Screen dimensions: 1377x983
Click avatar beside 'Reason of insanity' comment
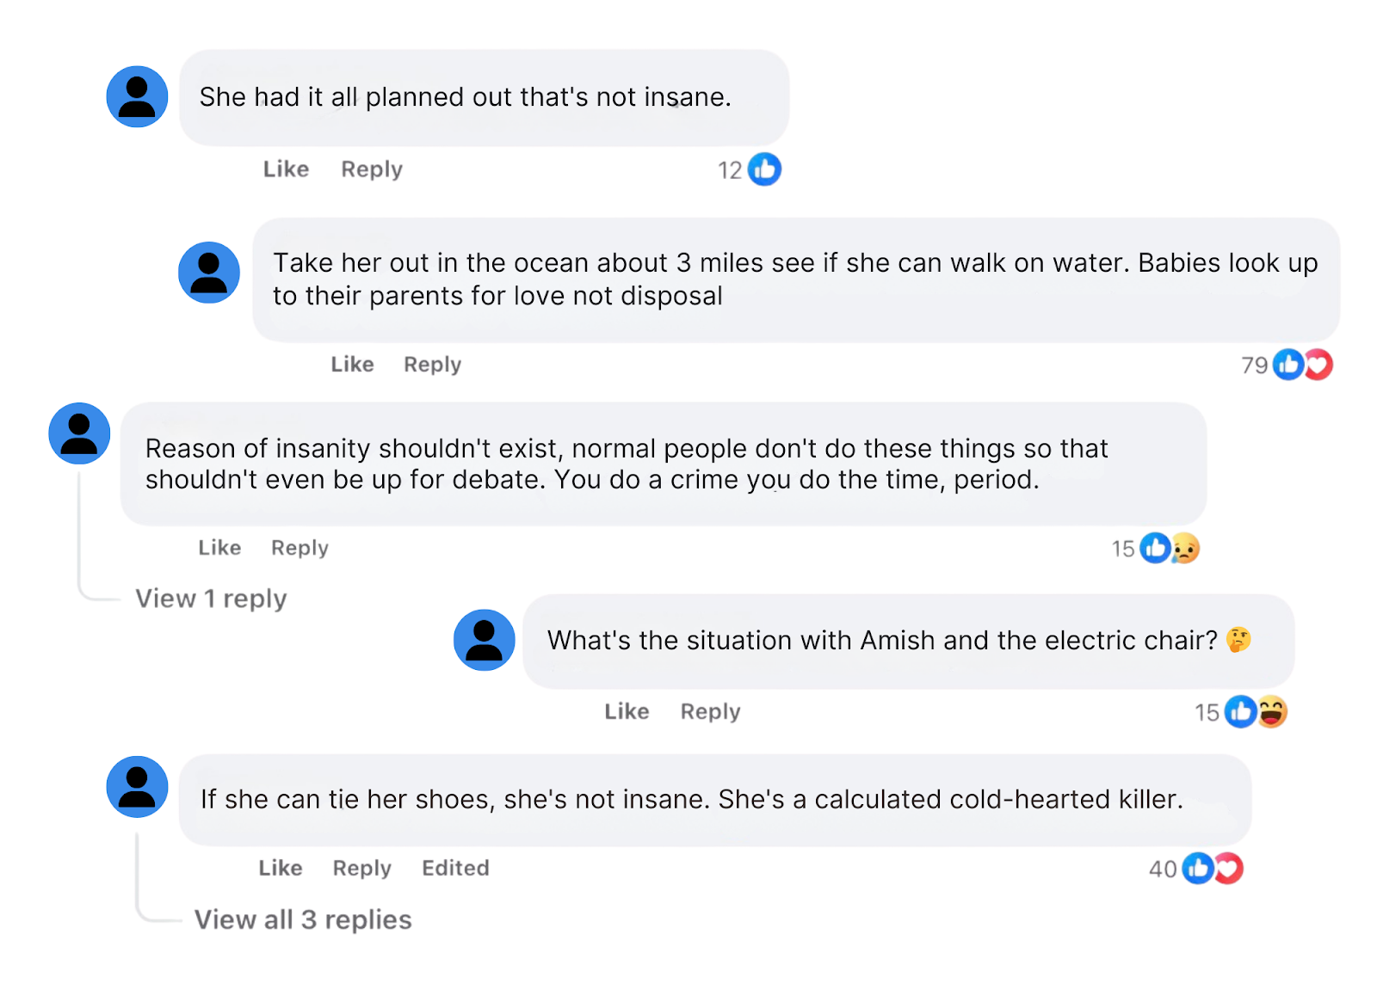tap(79, 433)
